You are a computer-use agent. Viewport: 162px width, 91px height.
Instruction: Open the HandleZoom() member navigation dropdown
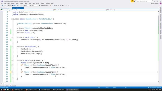point(133,10)
